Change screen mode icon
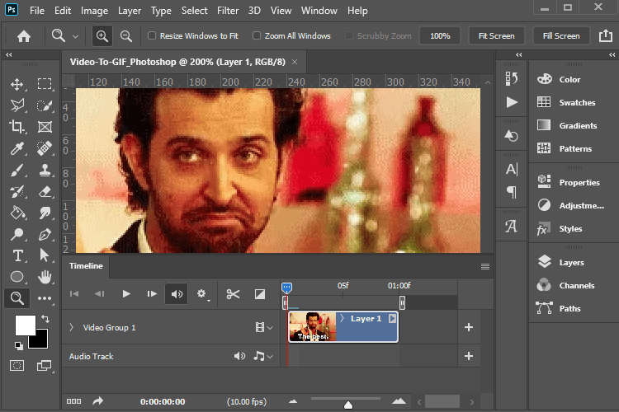This screenshot has height=412, width=619. click(45, 366)
